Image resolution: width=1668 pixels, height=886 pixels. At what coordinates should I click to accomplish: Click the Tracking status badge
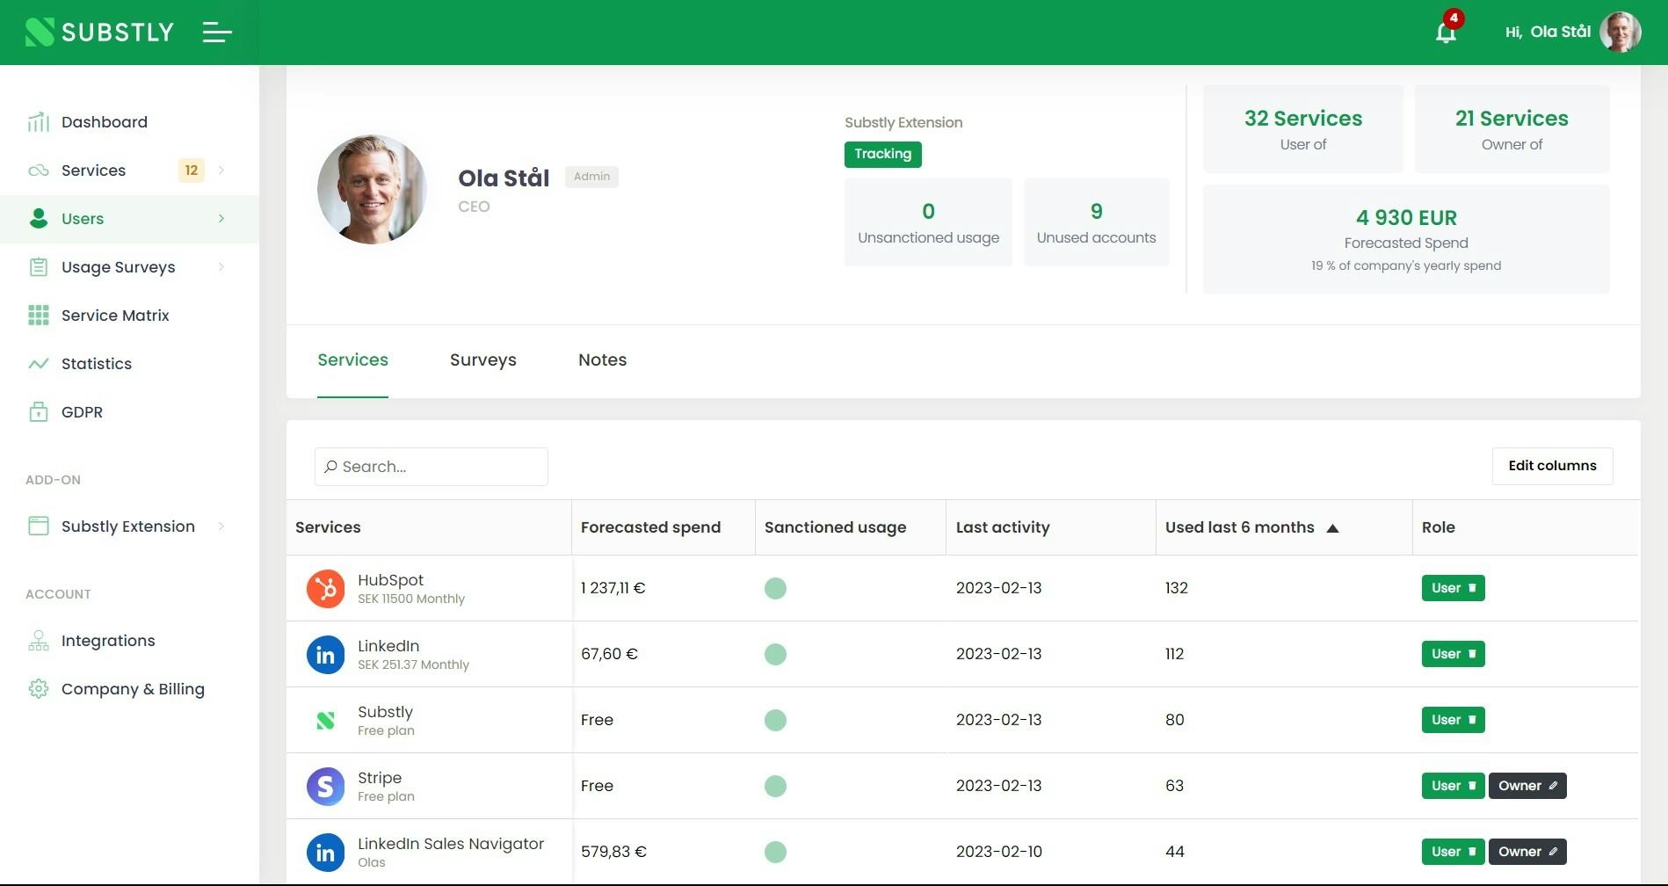(x=883, y=154)
